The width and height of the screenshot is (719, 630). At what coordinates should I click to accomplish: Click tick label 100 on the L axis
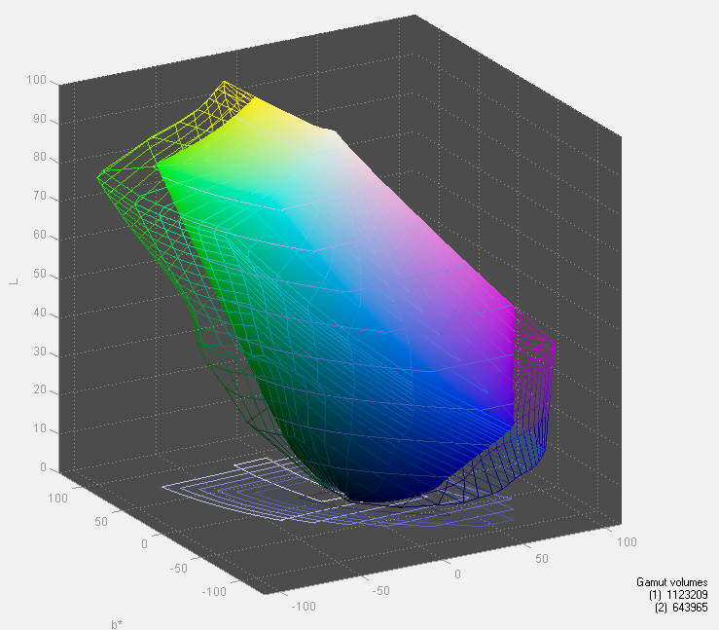(x=36, y=80)
